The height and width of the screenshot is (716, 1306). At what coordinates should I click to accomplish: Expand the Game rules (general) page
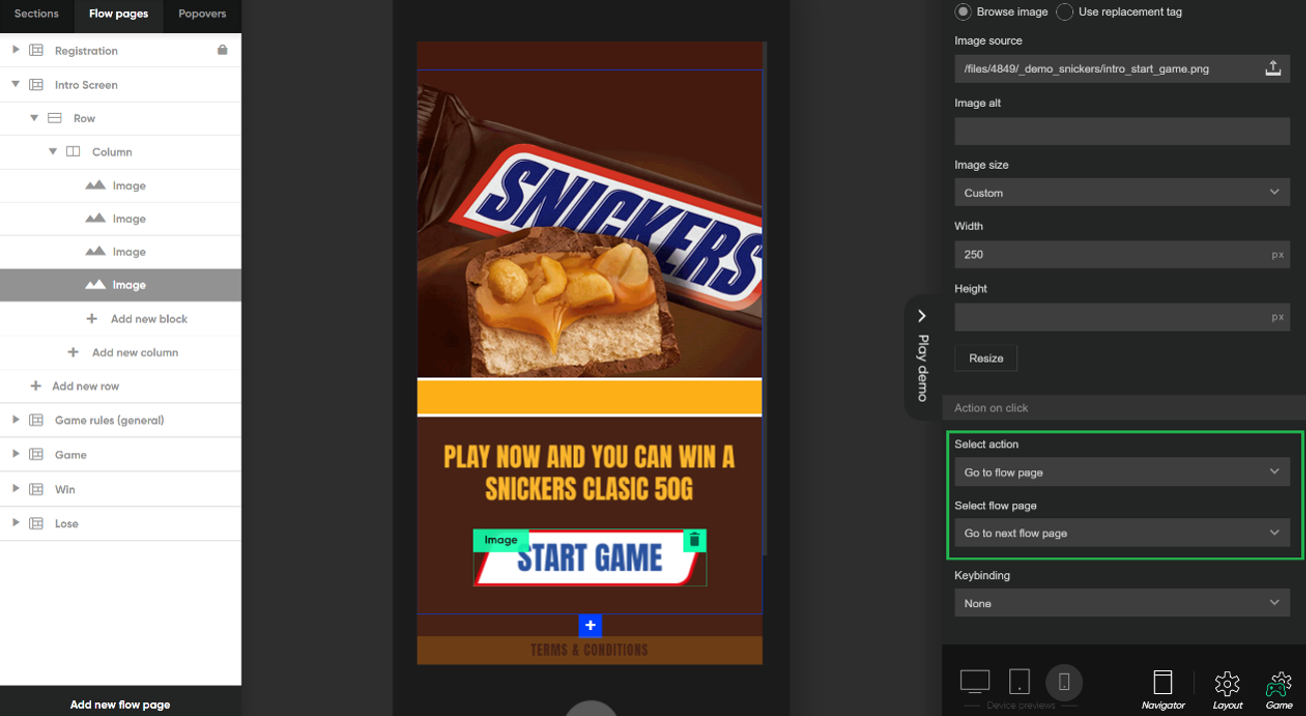coord(15,420)
